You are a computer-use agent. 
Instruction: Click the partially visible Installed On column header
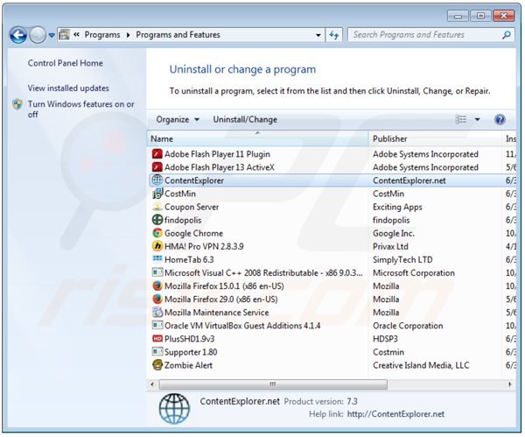tap(510, 138)
